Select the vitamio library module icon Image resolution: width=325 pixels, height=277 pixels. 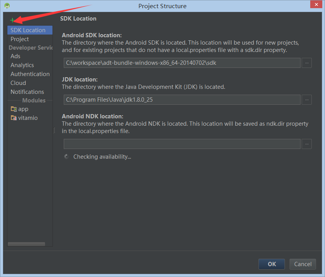pyautogui.click(x=14, y=118)
